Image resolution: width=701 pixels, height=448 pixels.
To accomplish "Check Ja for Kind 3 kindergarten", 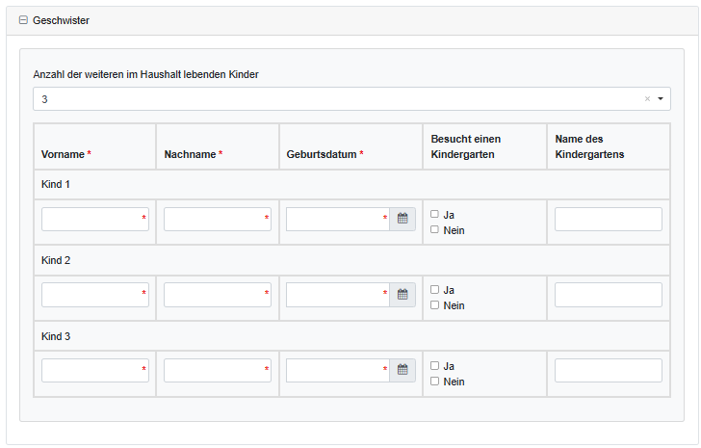I will (x=435, y=365).
